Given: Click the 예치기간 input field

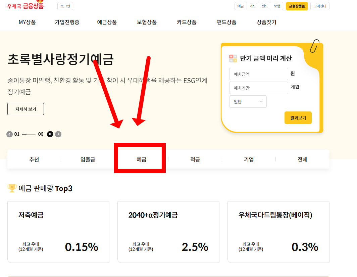Looking at the screenshot, I should click(258, 88).
